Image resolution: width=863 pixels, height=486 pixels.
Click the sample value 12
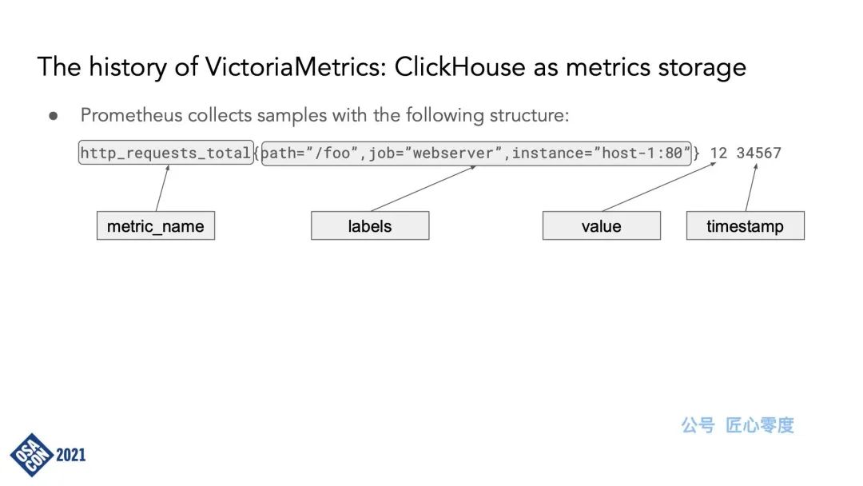[718, 153]
